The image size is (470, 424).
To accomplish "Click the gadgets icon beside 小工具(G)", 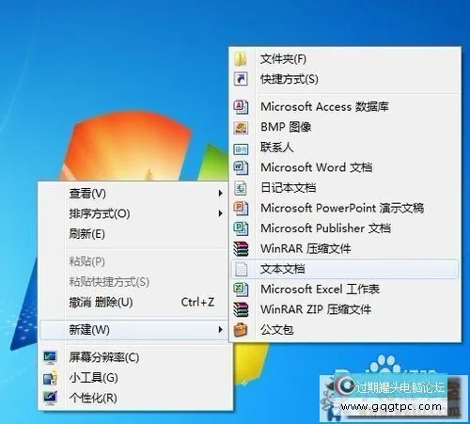I will pos(50,378).
